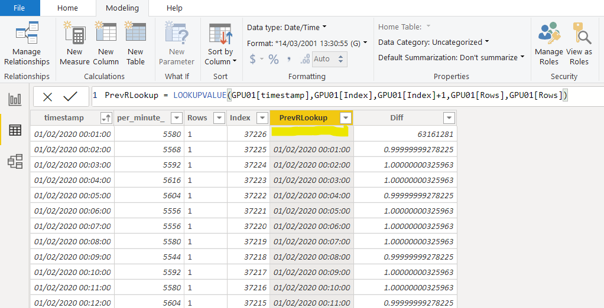Viewport: 604px width, 308px height.
Task: Open currency symbol dropdown arrow
Action: [x=262, y=59]
